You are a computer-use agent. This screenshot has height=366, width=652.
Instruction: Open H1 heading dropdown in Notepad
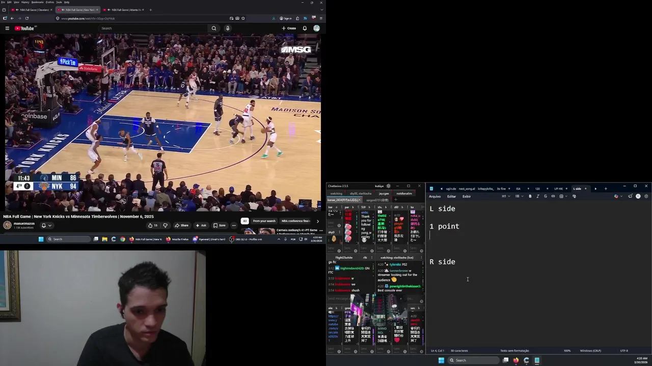[505, 196]
